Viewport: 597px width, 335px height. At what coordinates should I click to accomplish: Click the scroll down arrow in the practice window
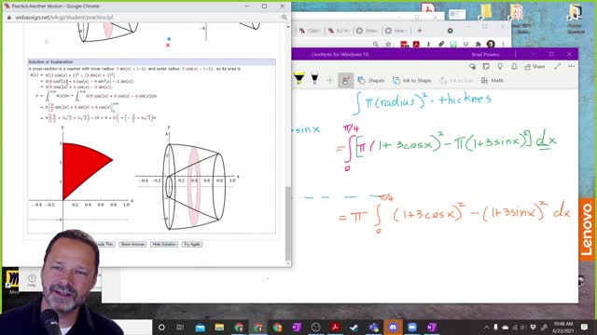coord(288,263)
